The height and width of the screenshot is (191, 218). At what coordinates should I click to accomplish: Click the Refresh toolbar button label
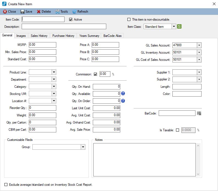[83, 12]
